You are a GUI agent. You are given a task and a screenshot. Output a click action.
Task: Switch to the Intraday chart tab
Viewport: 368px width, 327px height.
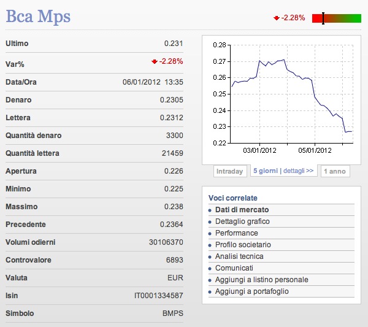click(x=230, y=171)
